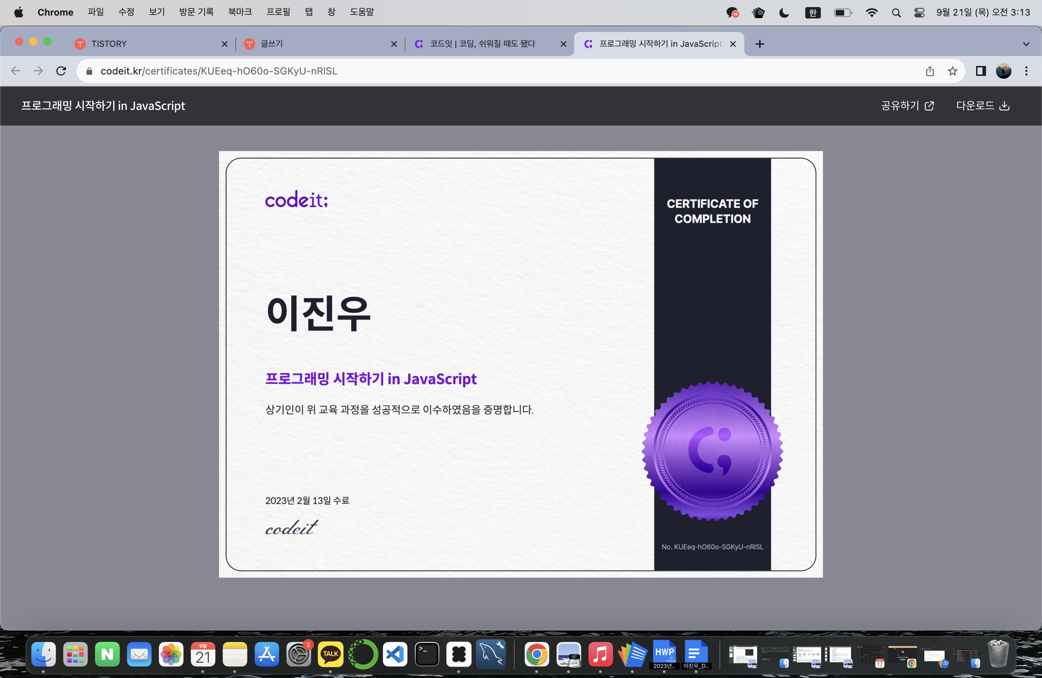Click the share page icon in address bar
The width and height of the screenshot is (1042, 678).
click(x=930, y=71)
